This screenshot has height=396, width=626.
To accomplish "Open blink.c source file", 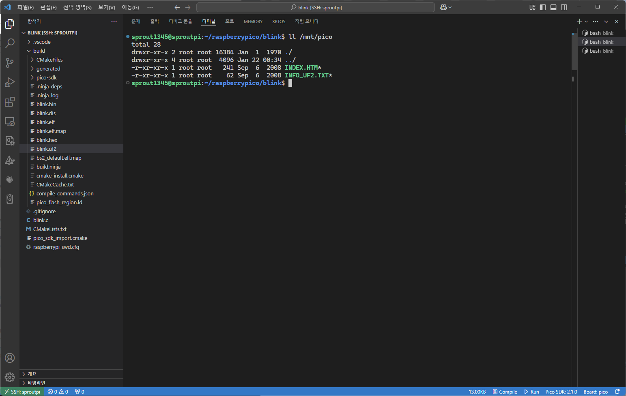I will coord(71,220).
